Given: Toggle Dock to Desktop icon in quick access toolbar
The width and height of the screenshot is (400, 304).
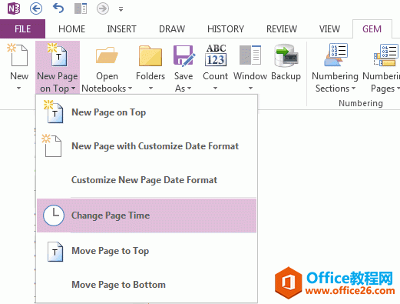Looking at the screenshot, I should click(81, 8).
